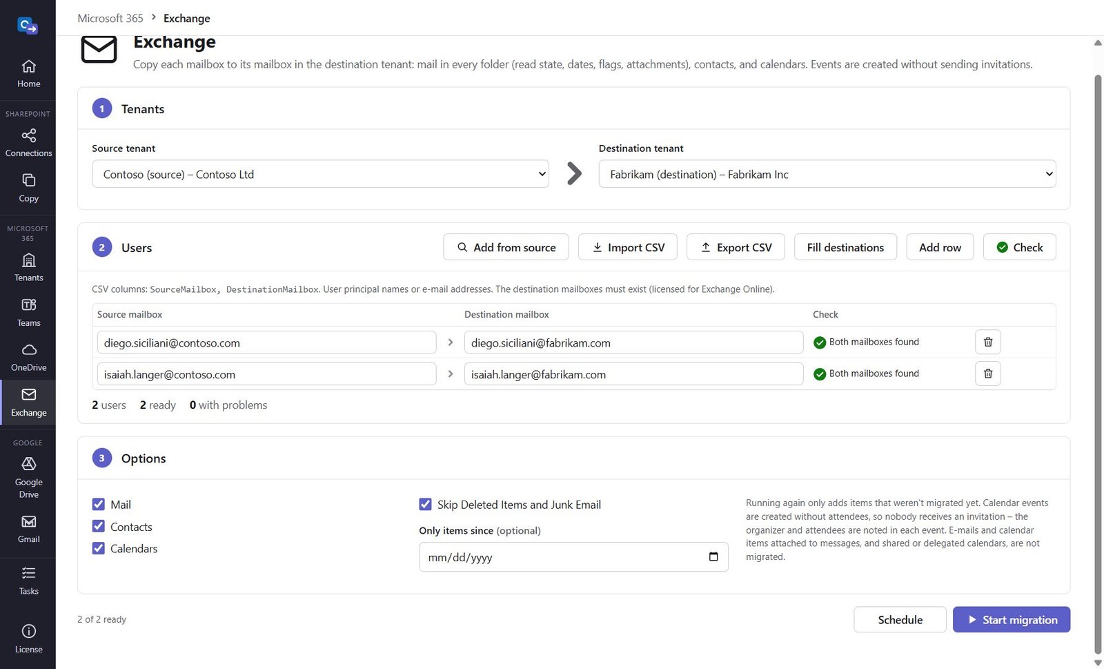Image resolution: width=1104 pixels, height=669 pixels.
Task: Add a new user row
Action: pos(940,247)
